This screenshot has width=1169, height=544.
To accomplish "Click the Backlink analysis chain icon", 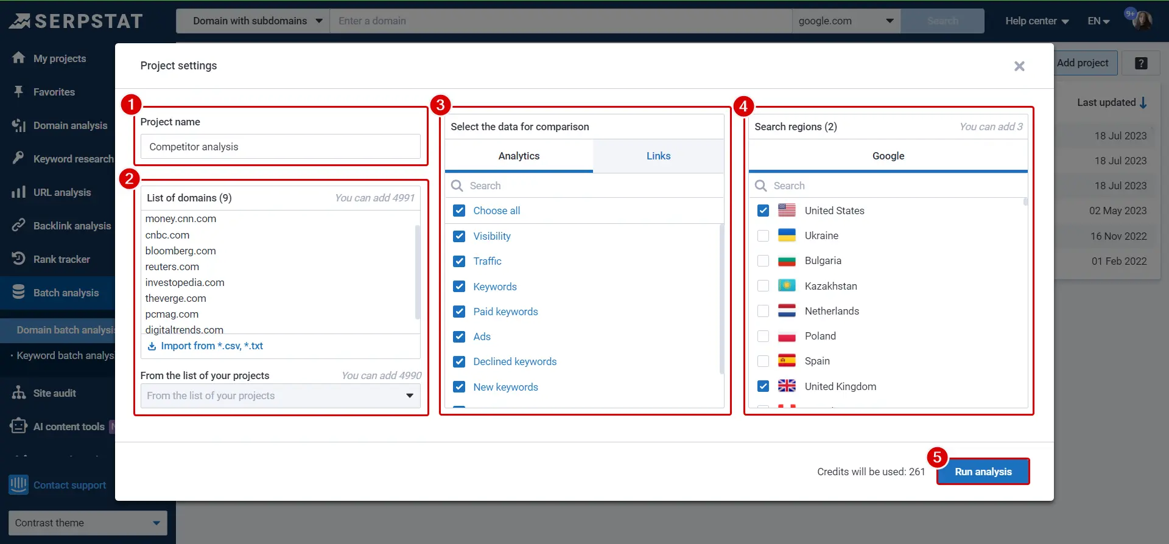I will point(18,225).
